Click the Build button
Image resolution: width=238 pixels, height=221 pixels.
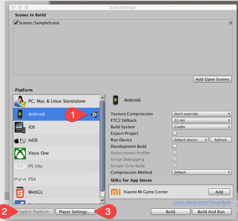[170, 212]
